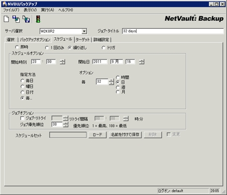The width and height of the screenshot is (227, 195).
Task: Click the start year field 2011
Action: [x=100, y=62]
